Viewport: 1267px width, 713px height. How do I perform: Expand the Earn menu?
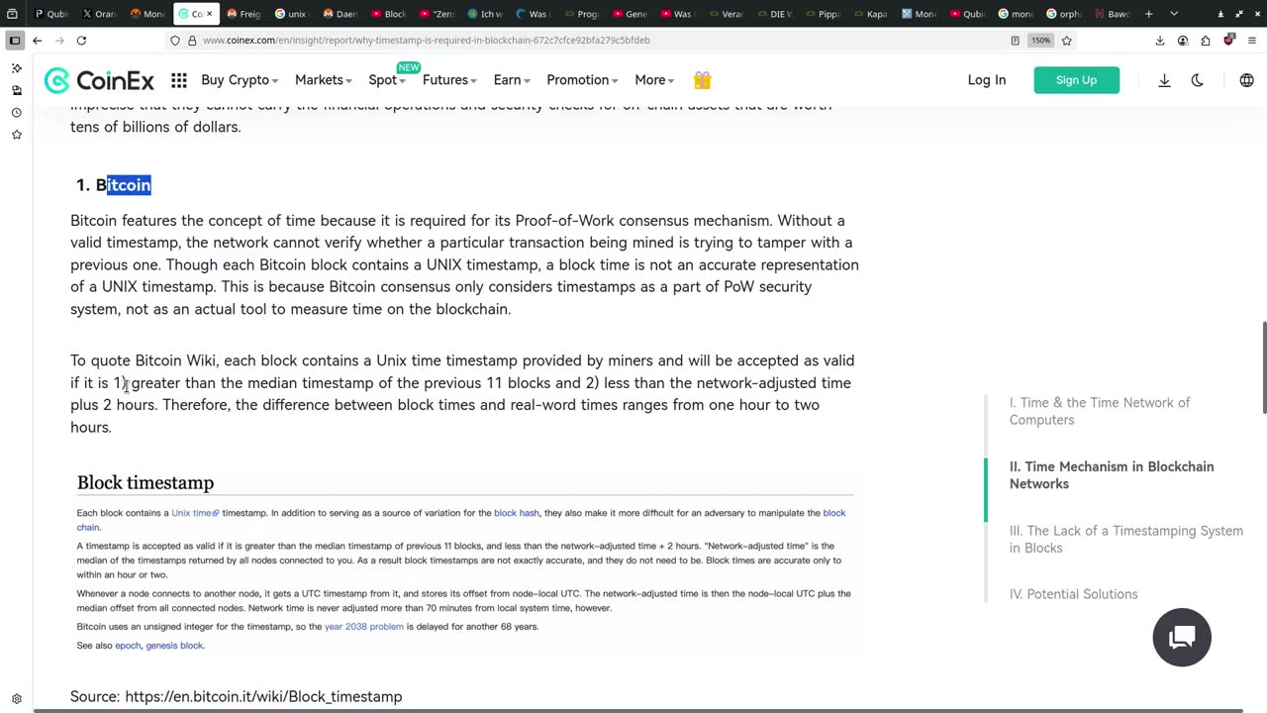click(512, 80)
